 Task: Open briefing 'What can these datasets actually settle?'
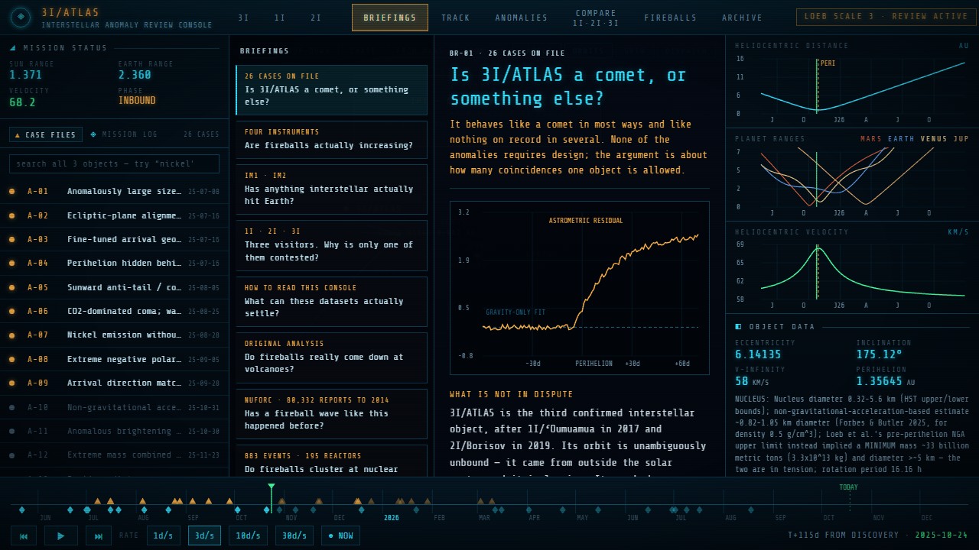[331, 301]
